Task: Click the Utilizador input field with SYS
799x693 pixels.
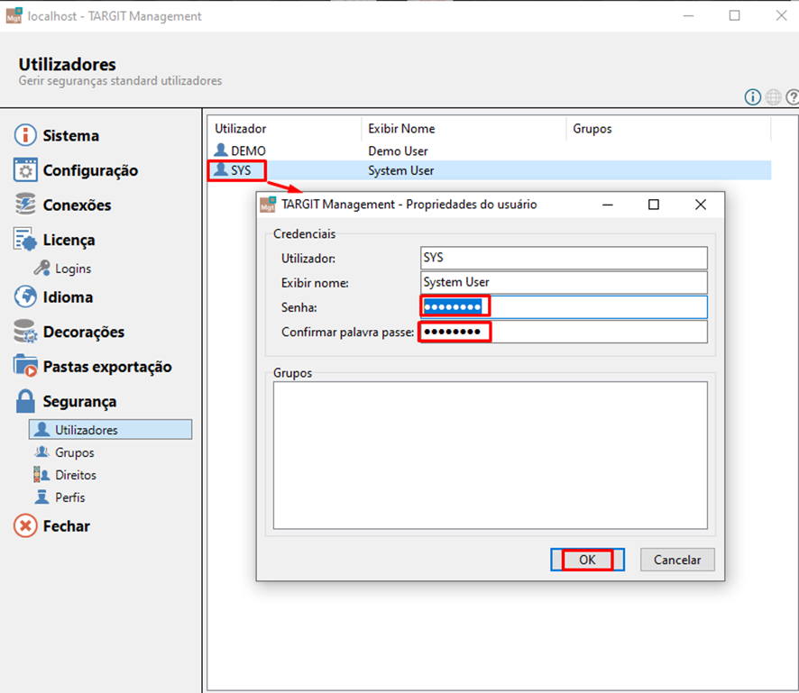Action: 564,258
